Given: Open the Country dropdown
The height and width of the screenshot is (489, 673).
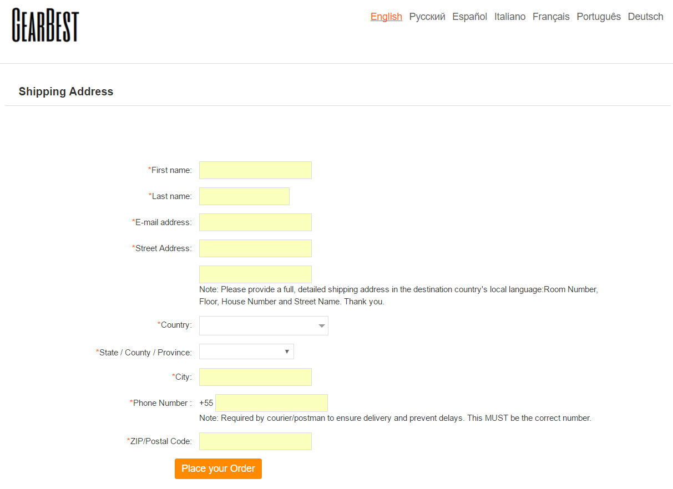Looking at the screenshot, I should 264,325.
